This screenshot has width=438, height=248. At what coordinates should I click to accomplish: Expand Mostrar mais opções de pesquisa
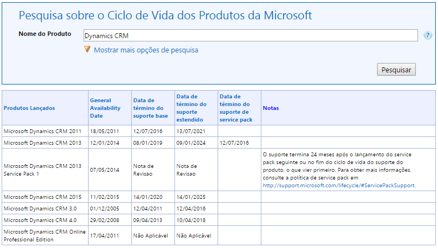pyautogui.click(x=146, y=50)
